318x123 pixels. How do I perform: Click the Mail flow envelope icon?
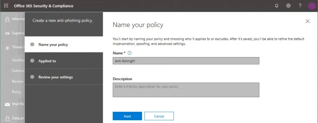(x=7, y=104)
